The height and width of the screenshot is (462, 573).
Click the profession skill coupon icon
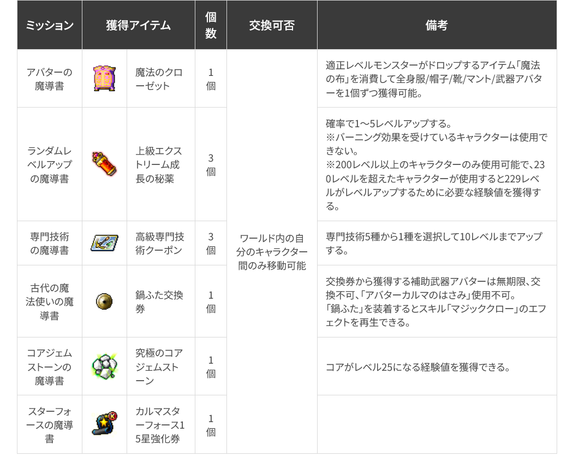pos(105,243)
